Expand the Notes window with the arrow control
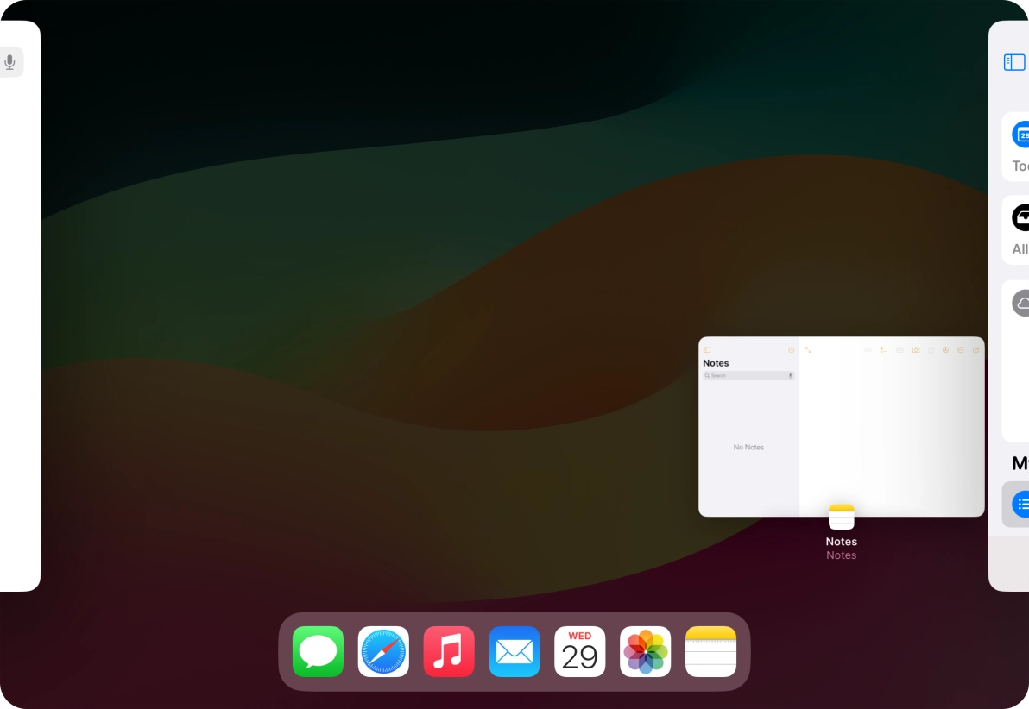Image resolution: width=1029 pixels, height=709 pixels. tap(809, 349)
